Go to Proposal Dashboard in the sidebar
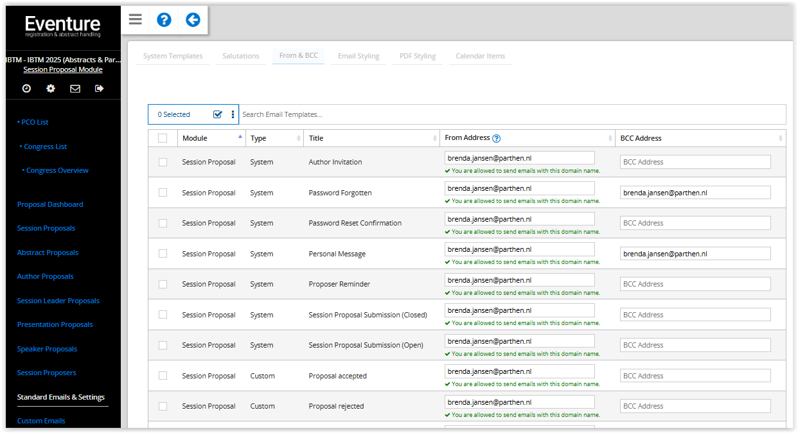Viewport: 798px width, 433px height. tap(50, 204)
